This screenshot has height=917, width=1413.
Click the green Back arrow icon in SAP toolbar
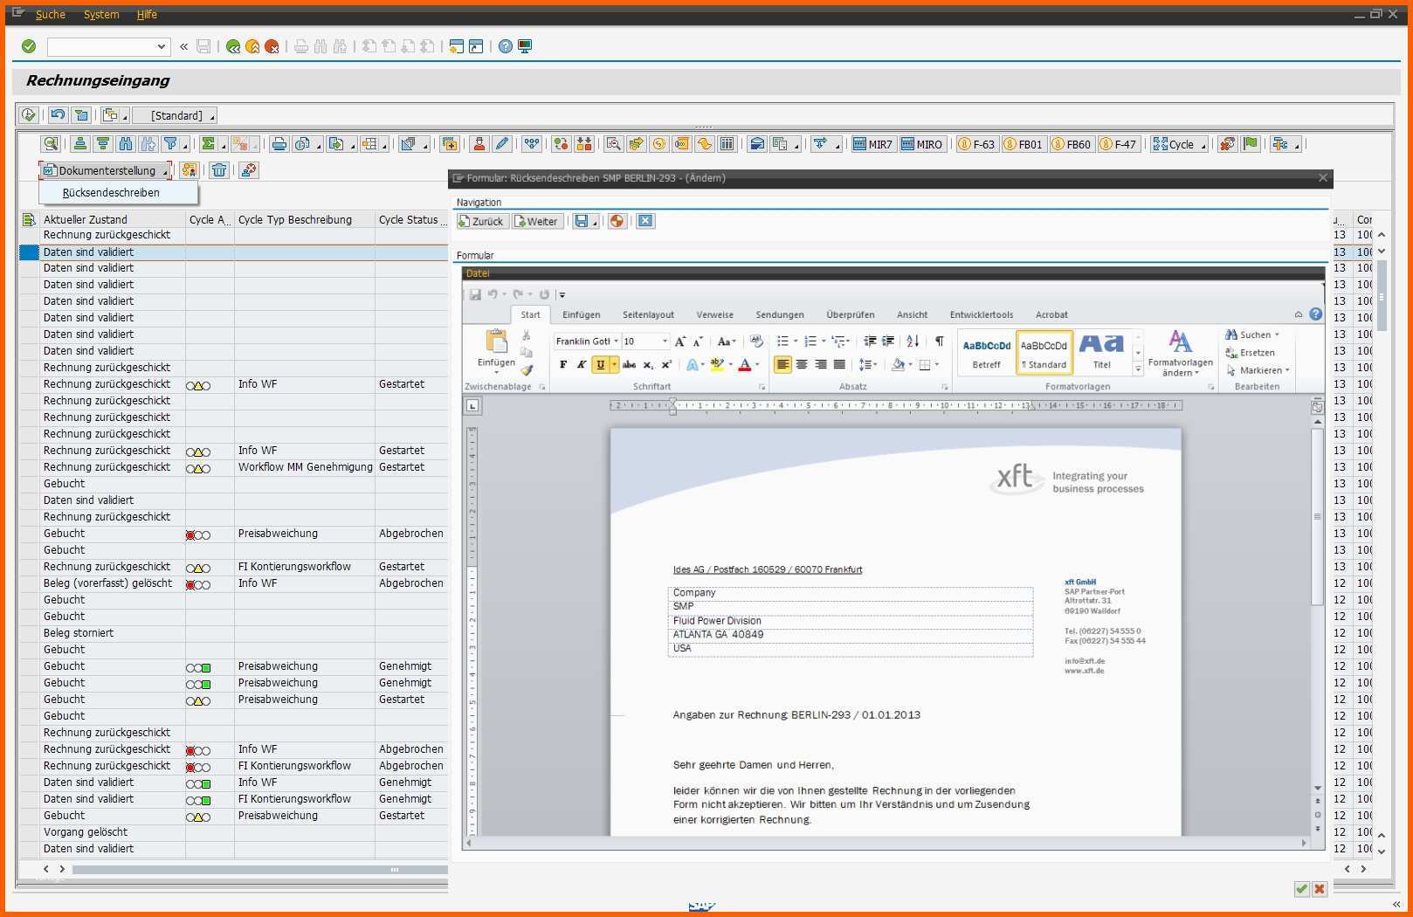point(233,46)
